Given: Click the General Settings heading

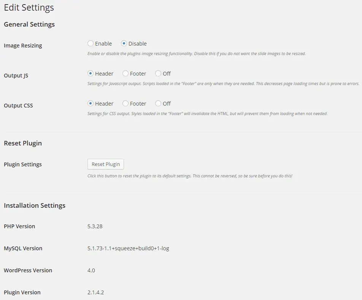Looking at the screenshot, I should 29,24.
